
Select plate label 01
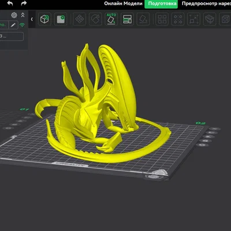point(24,109)
